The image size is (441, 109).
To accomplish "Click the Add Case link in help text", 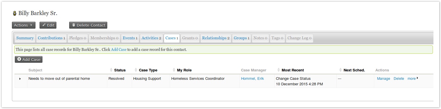I will point(119,49).
